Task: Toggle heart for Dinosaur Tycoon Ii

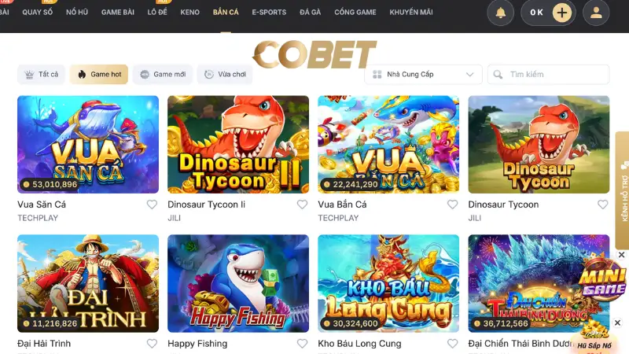Action: coord(302,205)
